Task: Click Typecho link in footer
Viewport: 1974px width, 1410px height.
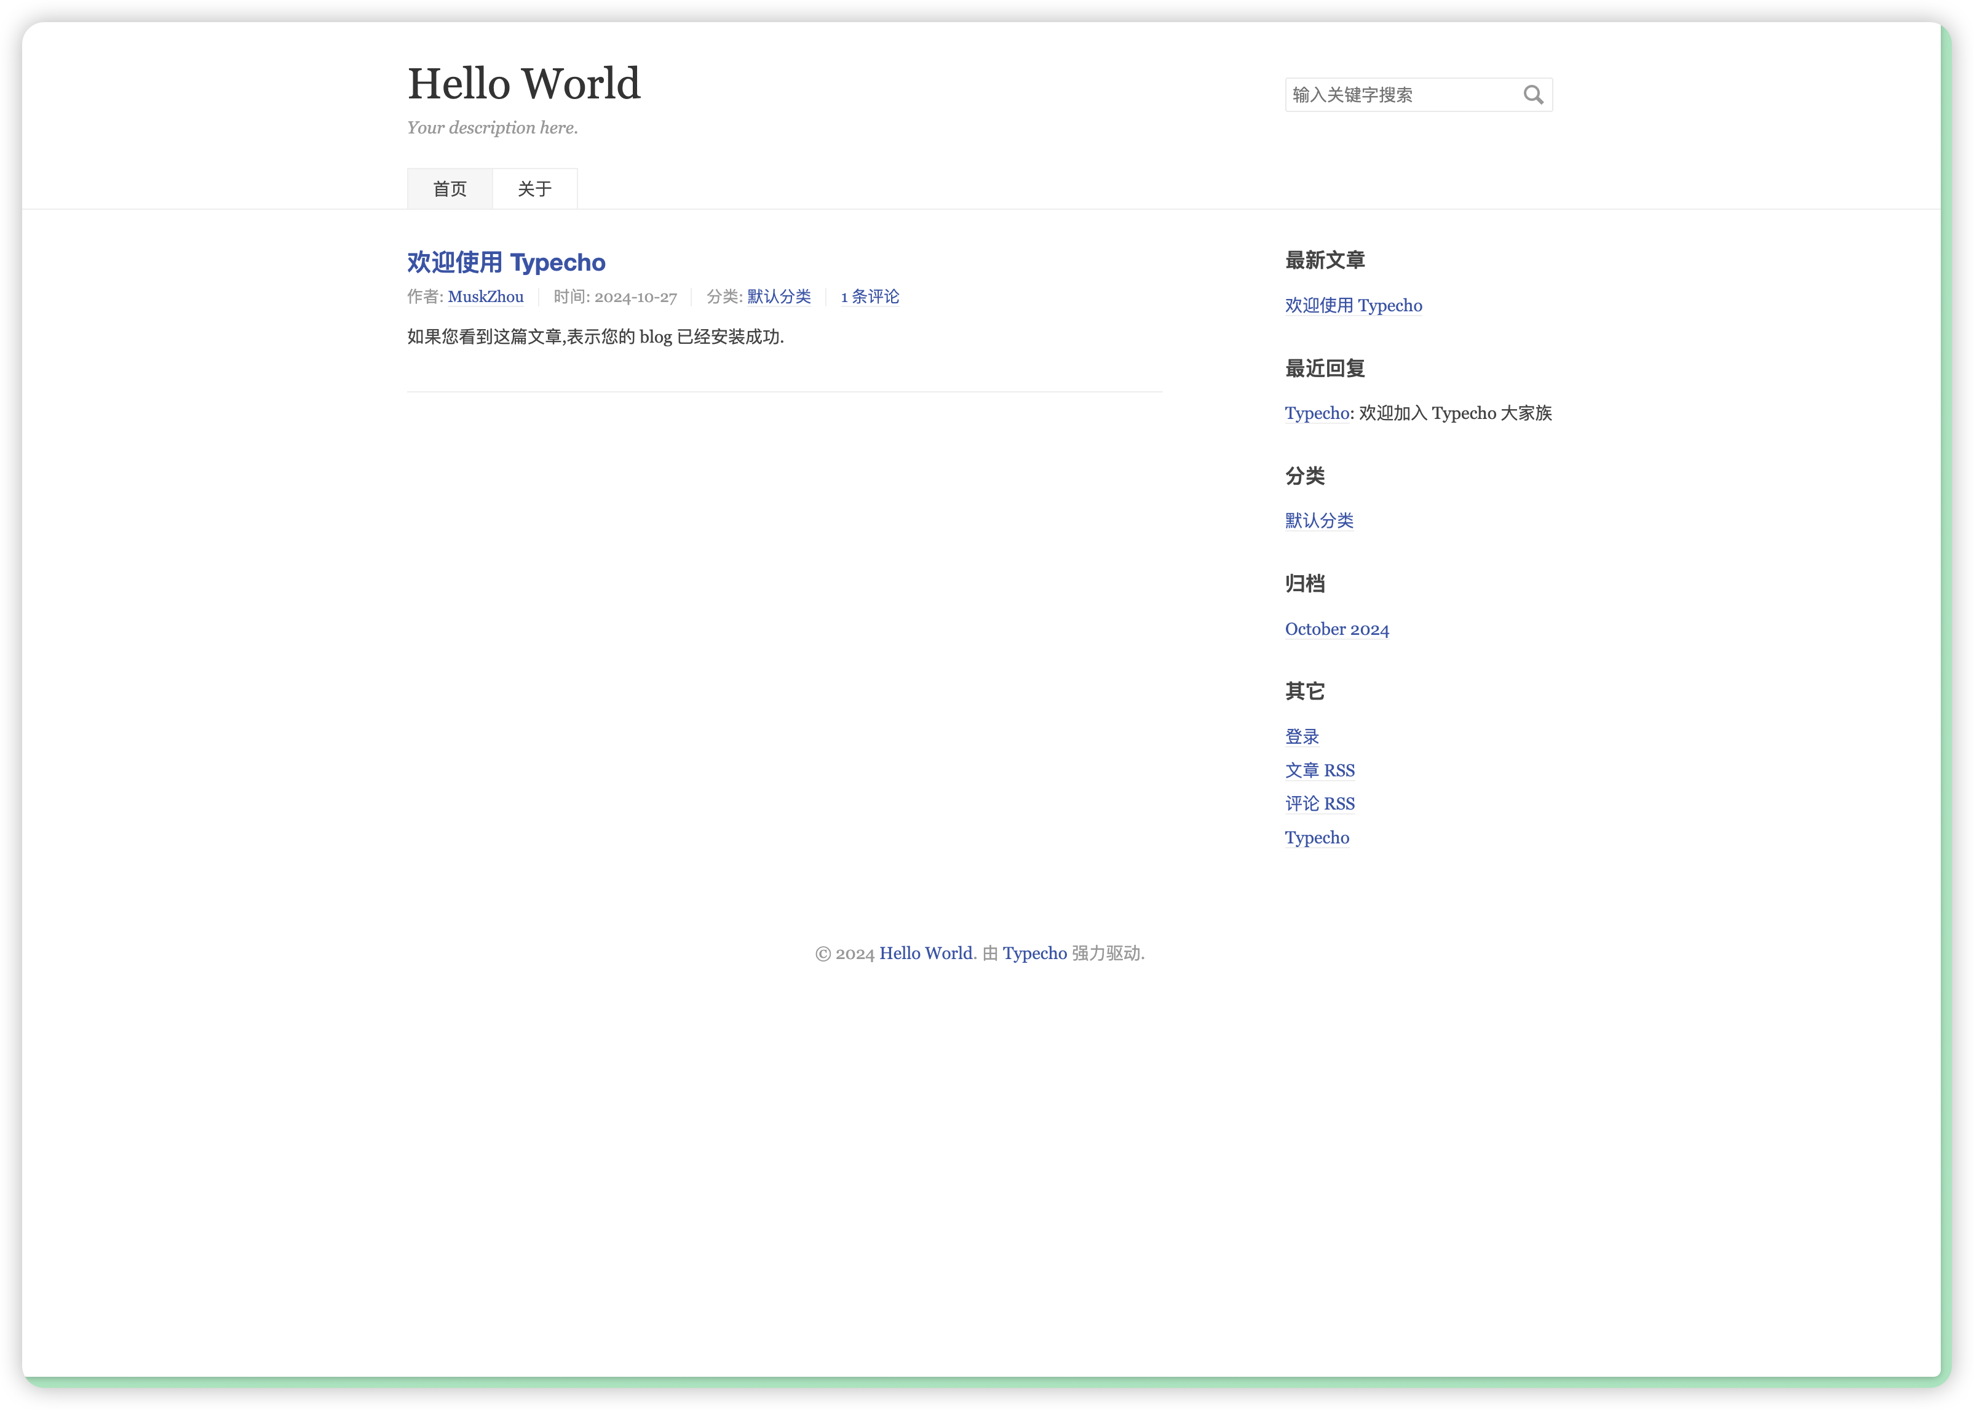Action: [x=1034, y=954]
